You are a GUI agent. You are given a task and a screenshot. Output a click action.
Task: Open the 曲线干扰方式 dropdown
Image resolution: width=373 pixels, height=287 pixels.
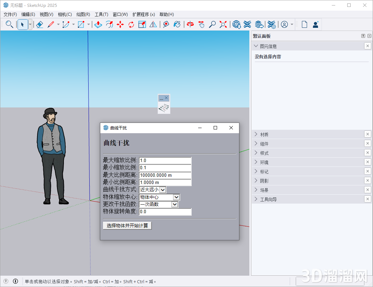point(163,190)
